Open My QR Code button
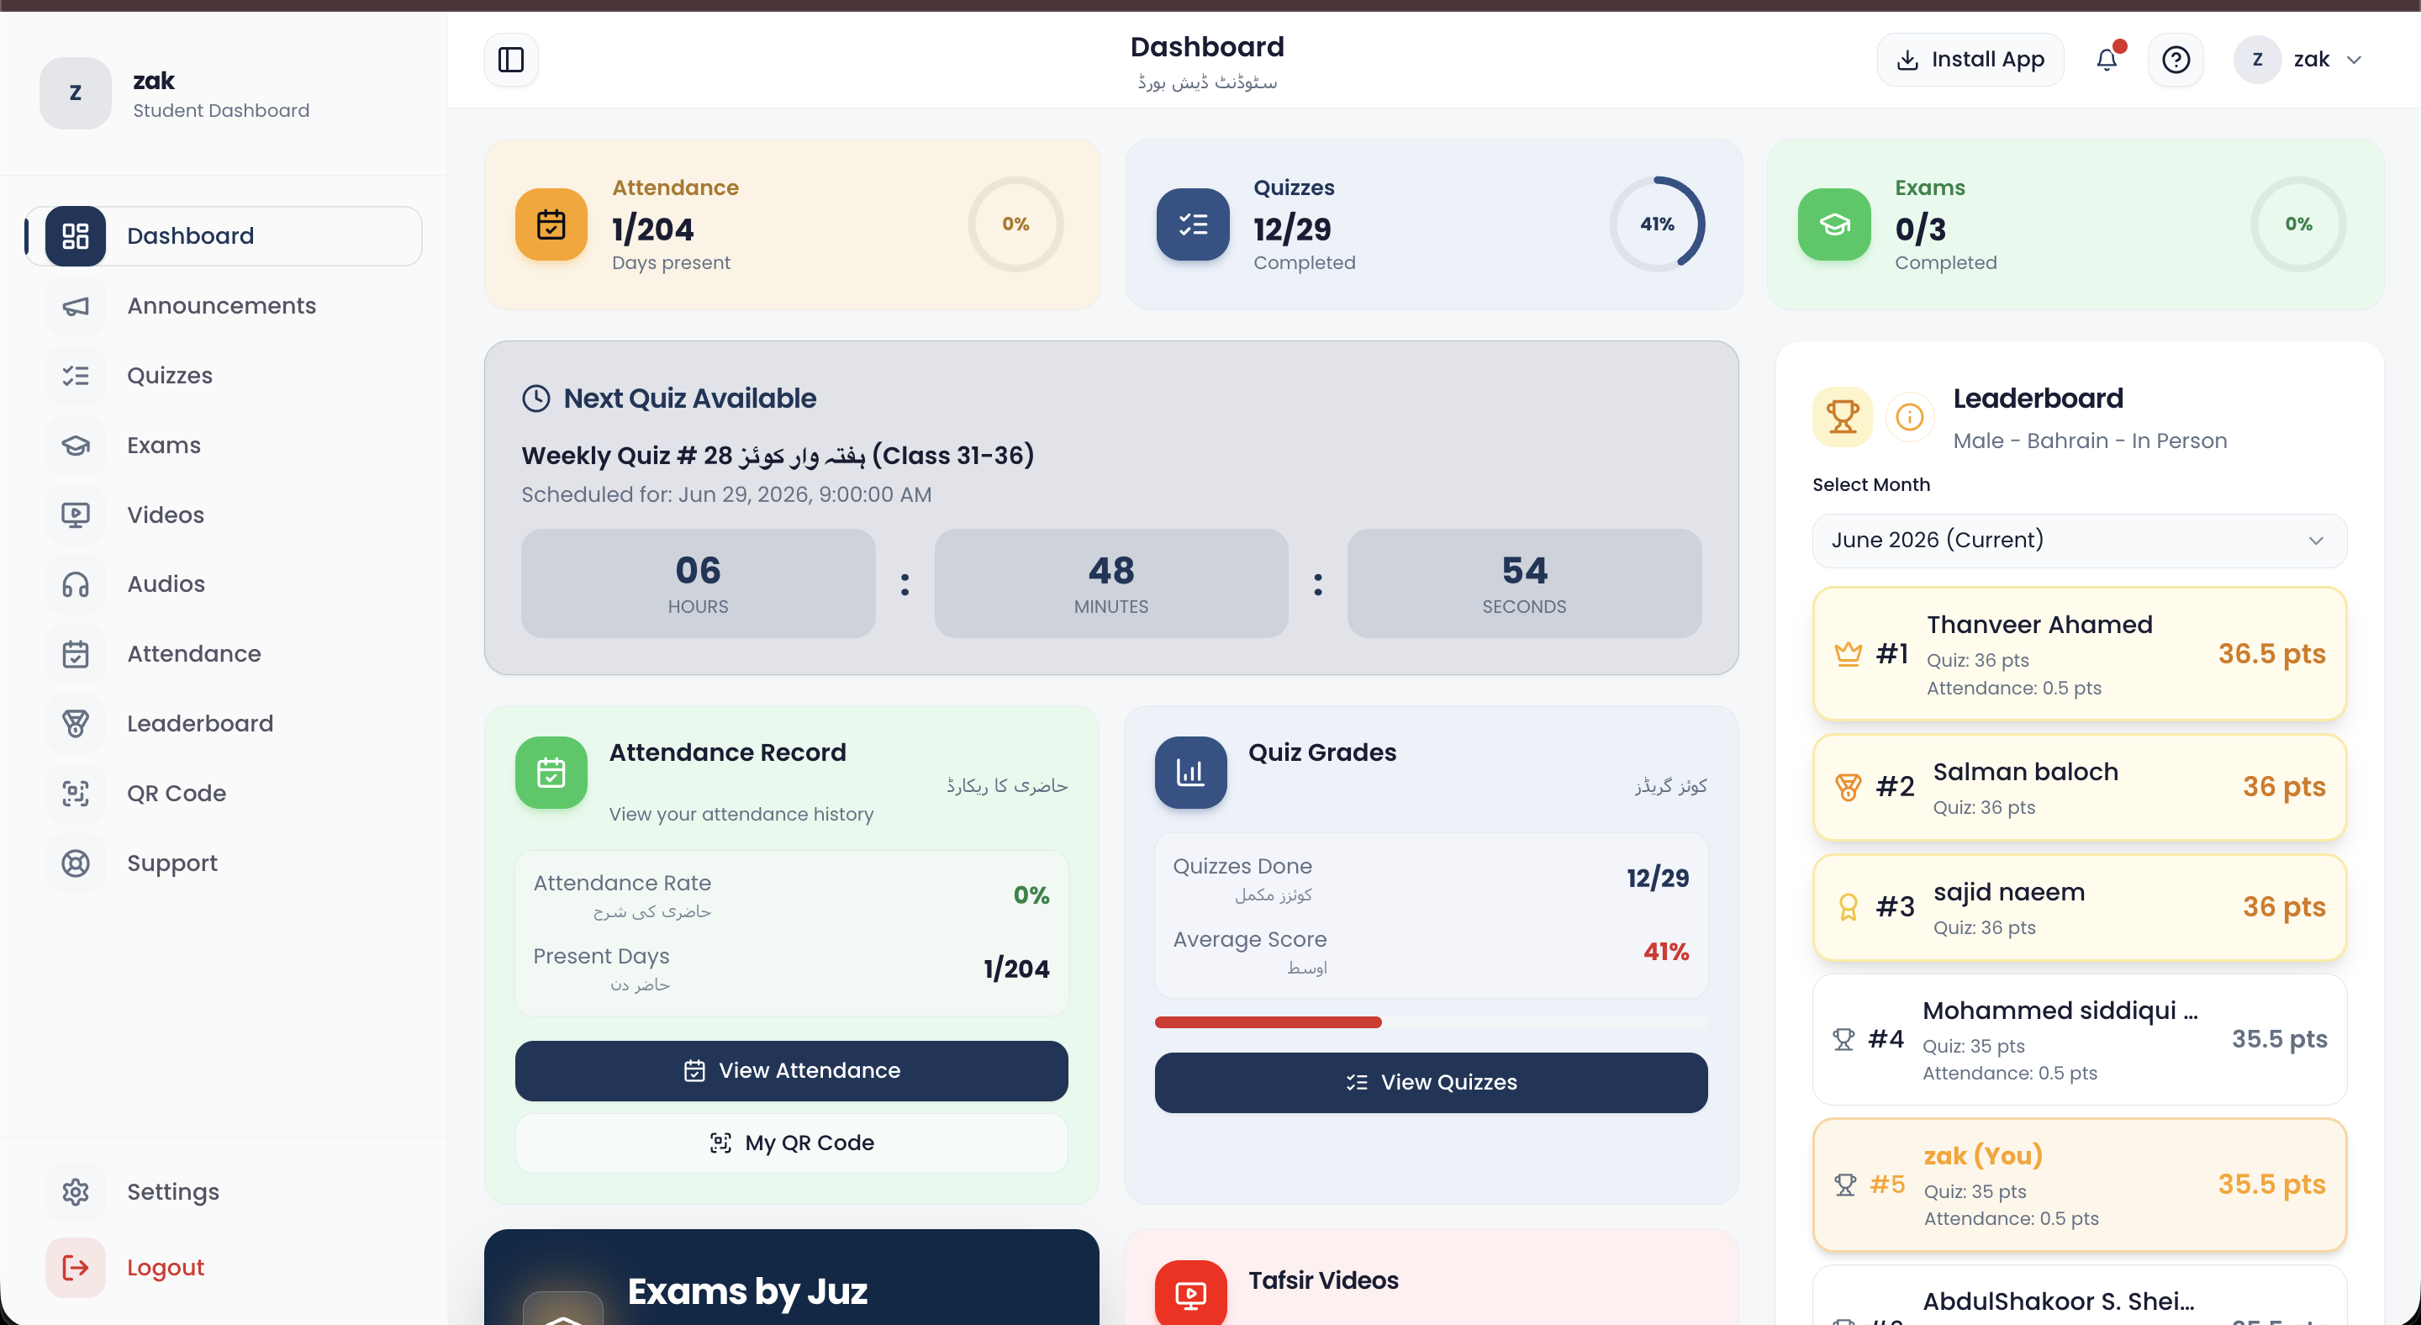Screen dimensions: 2421x1325 [x=791, y=1143]
